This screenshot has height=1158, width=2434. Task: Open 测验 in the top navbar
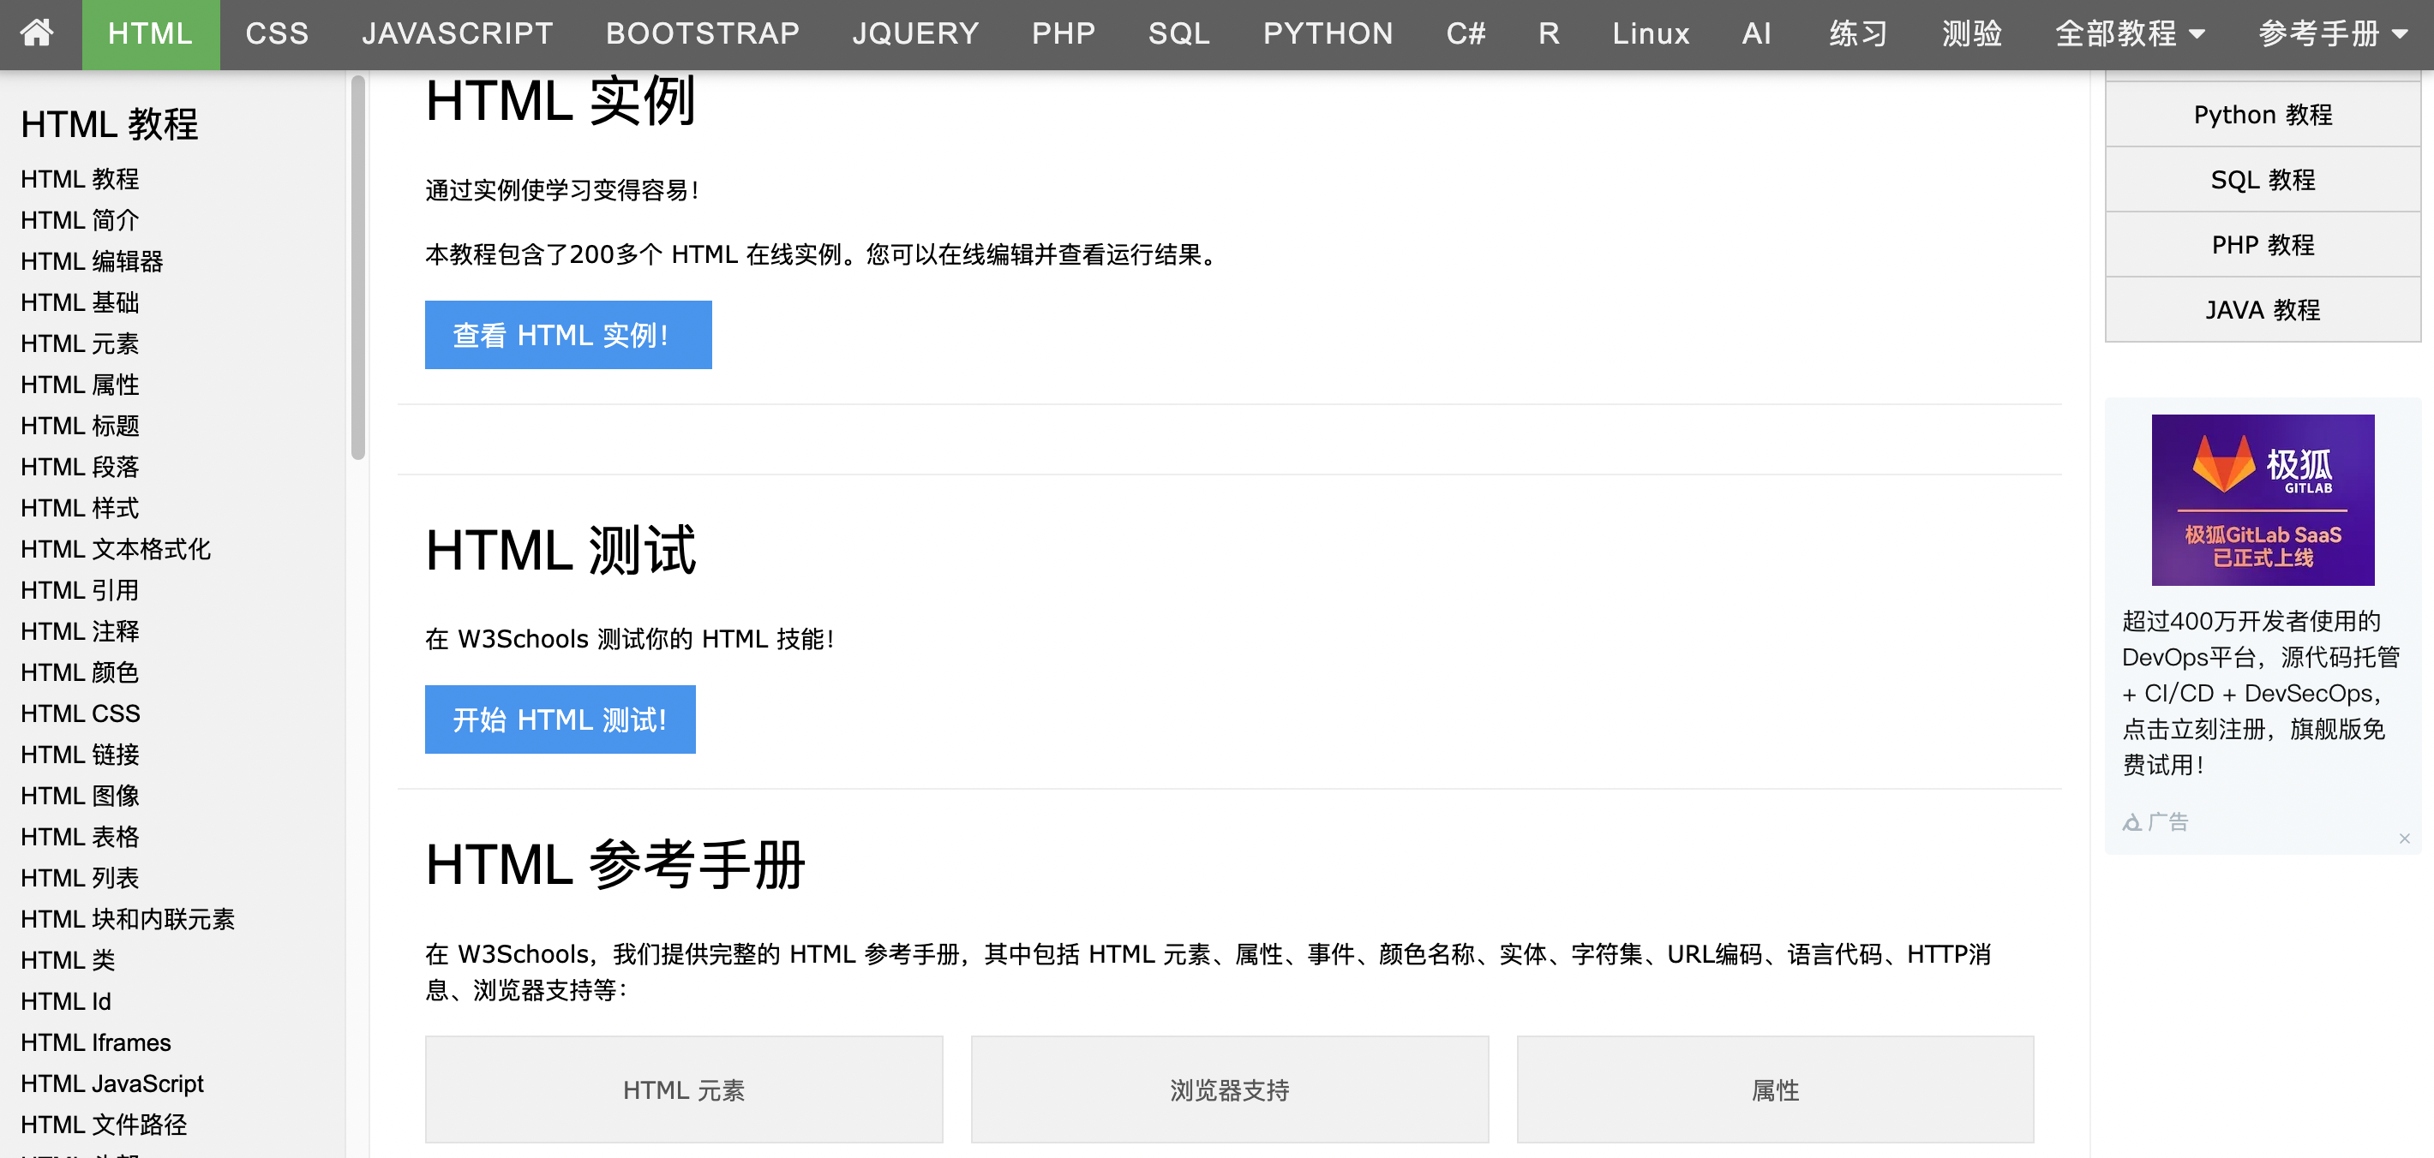click(1972, 34)
